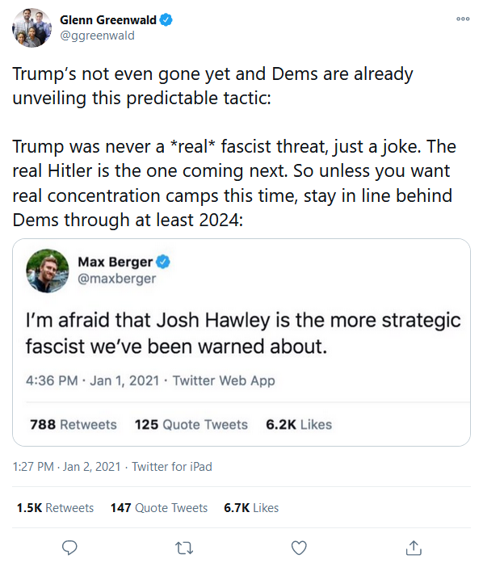Click Max Berger's verified badge
Screen dimensions: 483x567
tap(163, 262)
